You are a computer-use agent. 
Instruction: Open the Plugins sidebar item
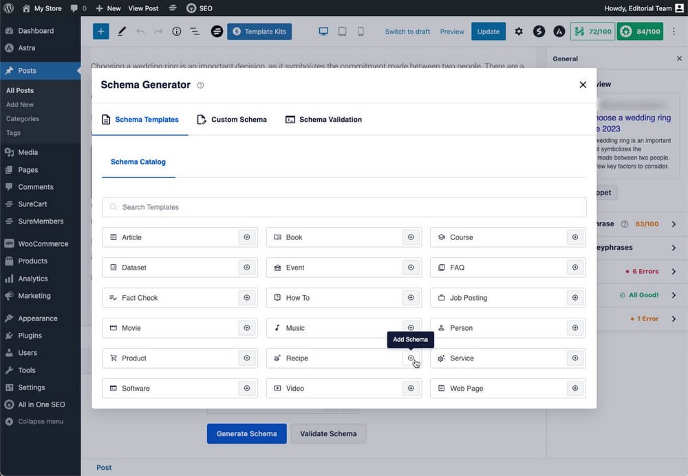(x=41, y=336)
